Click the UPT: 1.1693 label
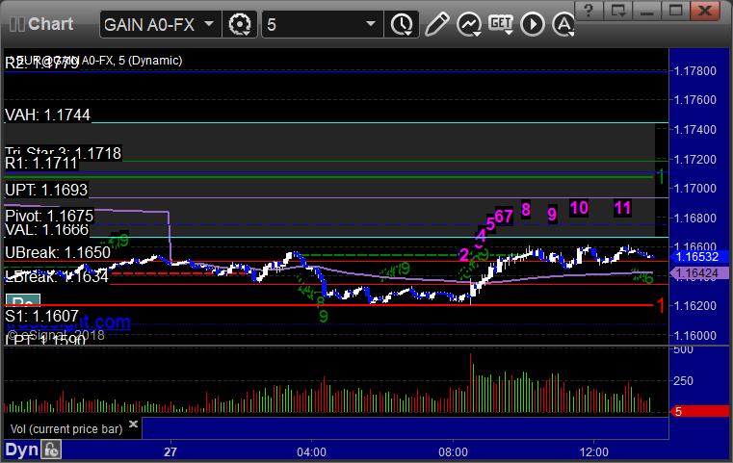Viewport: 733px width, 463px height. [x=46, y=191]
